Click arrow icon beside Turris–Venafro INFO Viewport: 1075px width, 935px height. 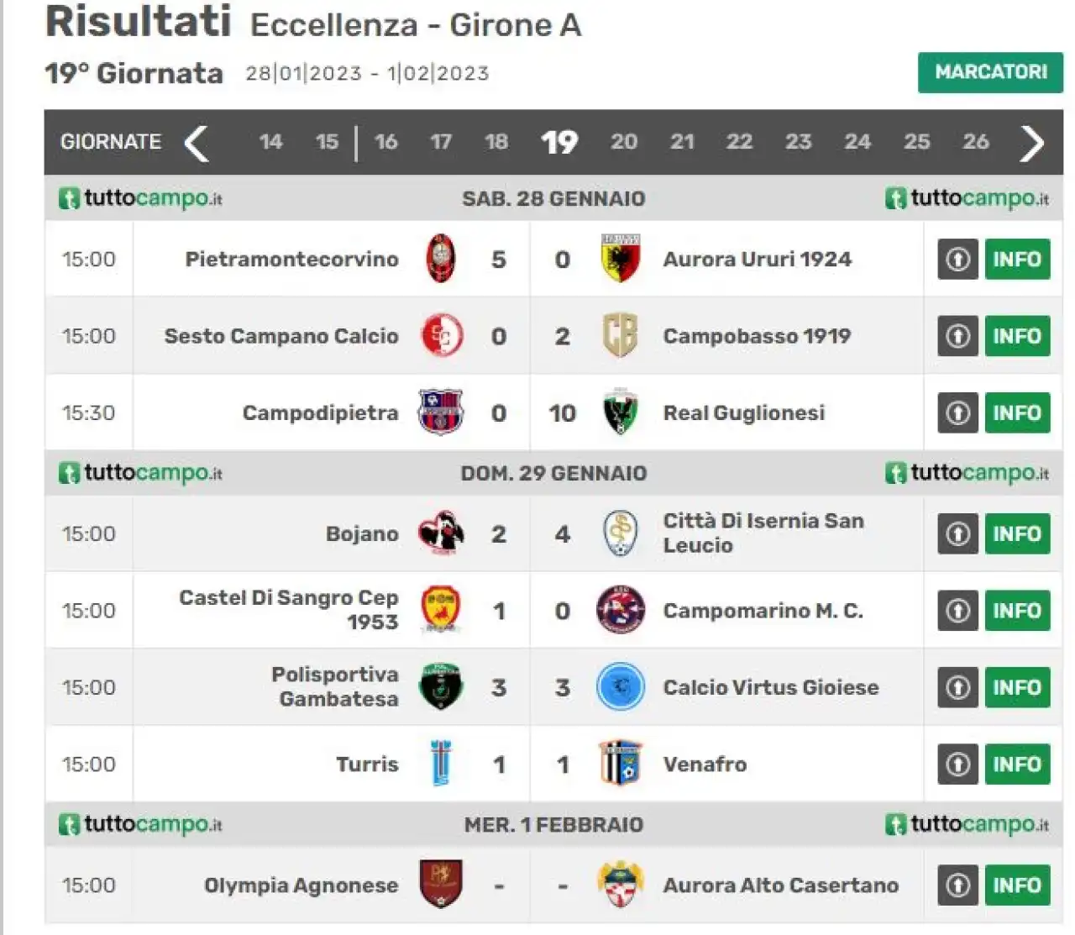[957, 764]
